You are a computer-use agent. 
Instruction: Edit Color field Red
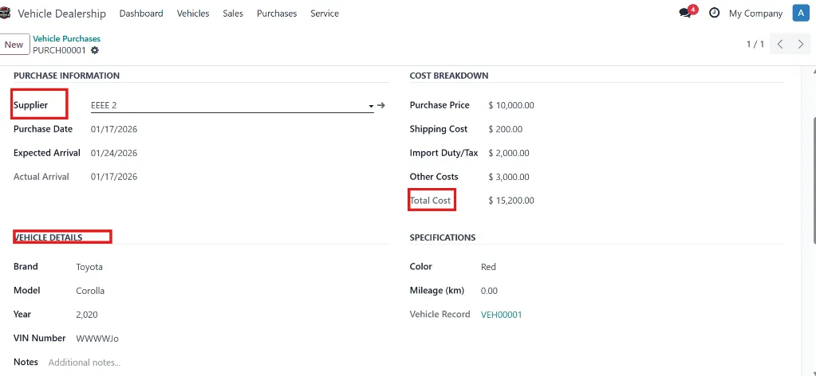click(x=488, y=267)
